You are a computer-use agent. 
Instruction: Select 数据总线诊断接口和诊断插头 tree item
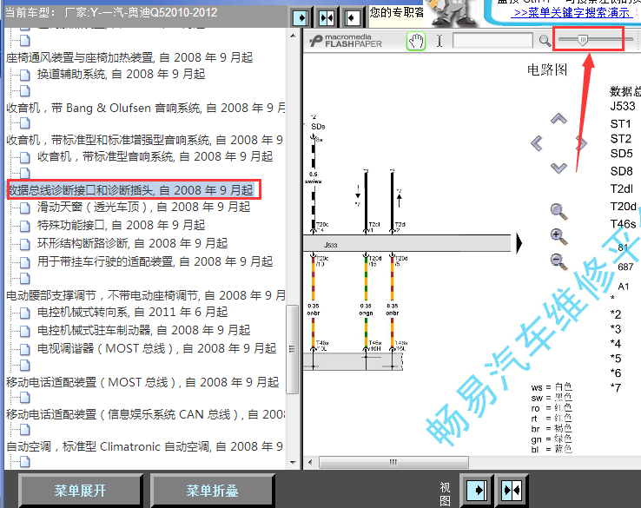pyautogui.click(x=131, y=190)
